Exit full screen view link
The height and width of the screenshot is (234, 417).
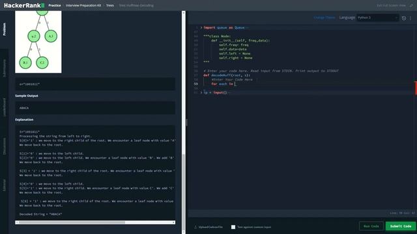click(391, 5)
